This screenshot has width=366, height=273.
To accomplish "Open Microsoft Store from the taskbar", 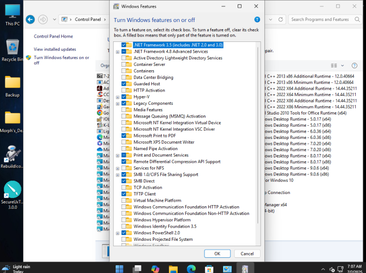I will (209, 269).
